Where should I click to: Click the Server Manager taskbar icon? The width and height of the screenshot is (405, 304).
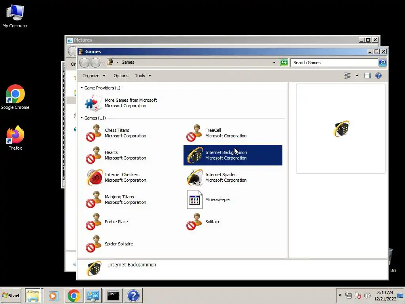[93, 295]
